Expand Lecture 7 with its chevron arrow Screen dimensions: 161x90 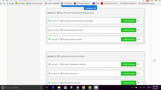pyautogui.click(x=139, y=83)
